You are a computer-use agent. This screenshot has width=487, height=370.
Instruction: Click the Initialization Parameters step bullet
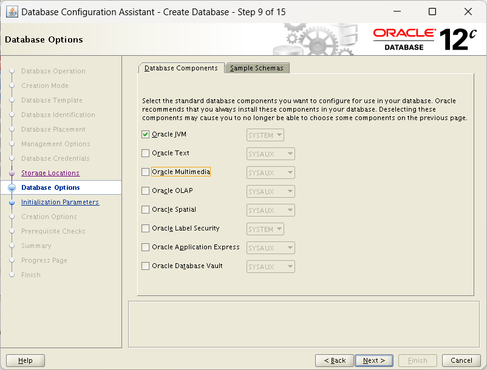coord(12,203)
